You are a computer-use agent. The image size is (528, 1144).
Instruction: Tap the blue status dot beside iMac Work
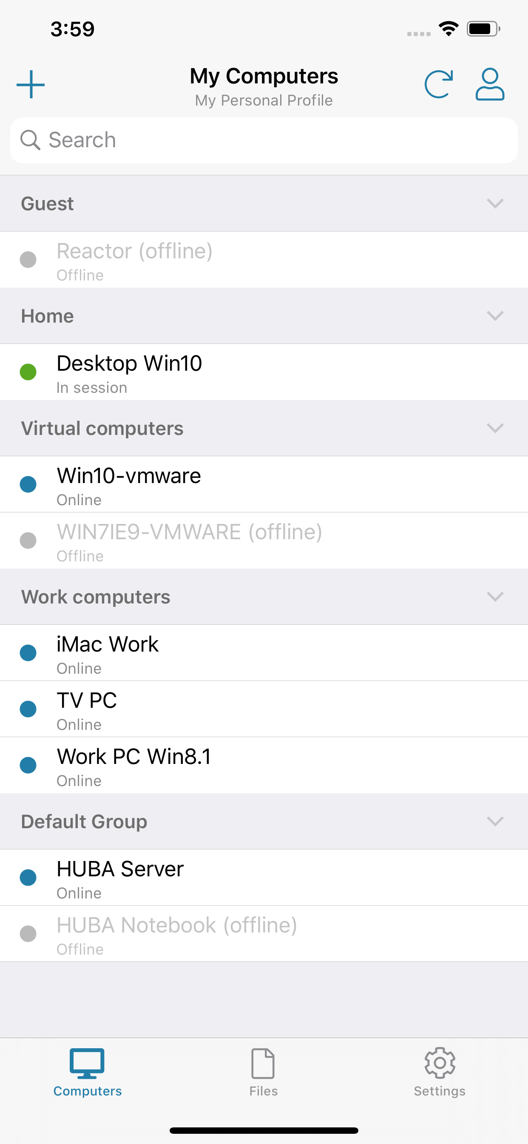click(x=28, y=653)
